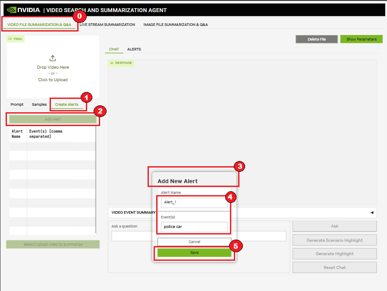387x291 pixels.
Task: Save the new alert
Action: pos(194,253)
